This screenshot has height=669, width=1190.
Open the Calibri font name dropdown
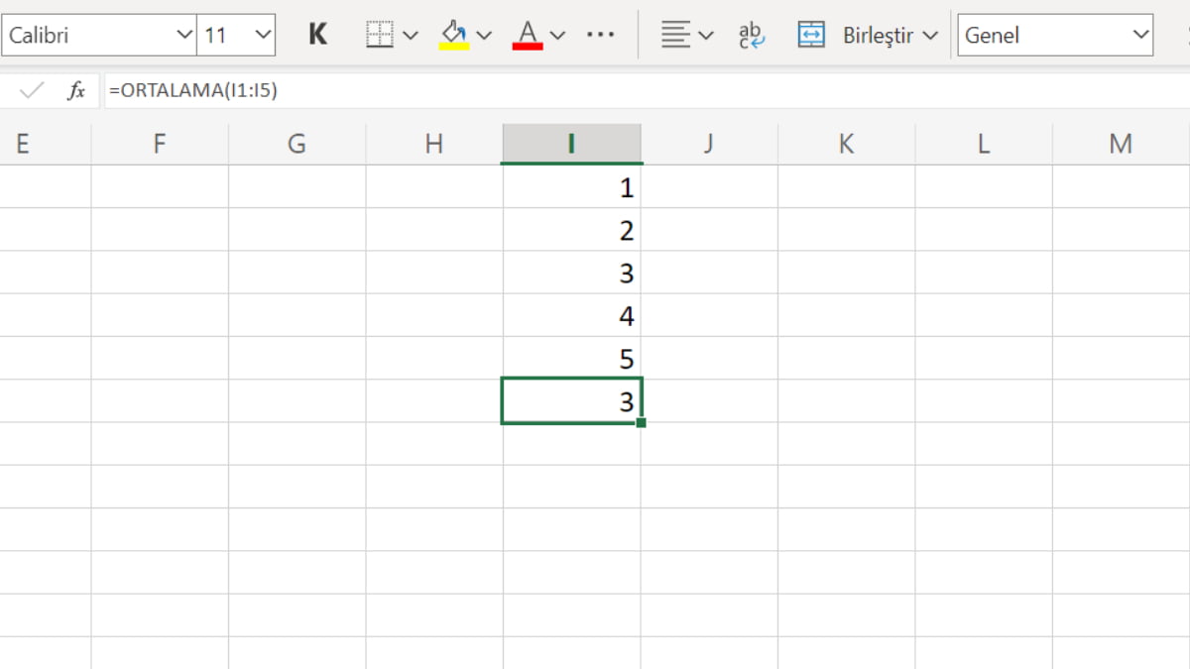coord(184,35)
